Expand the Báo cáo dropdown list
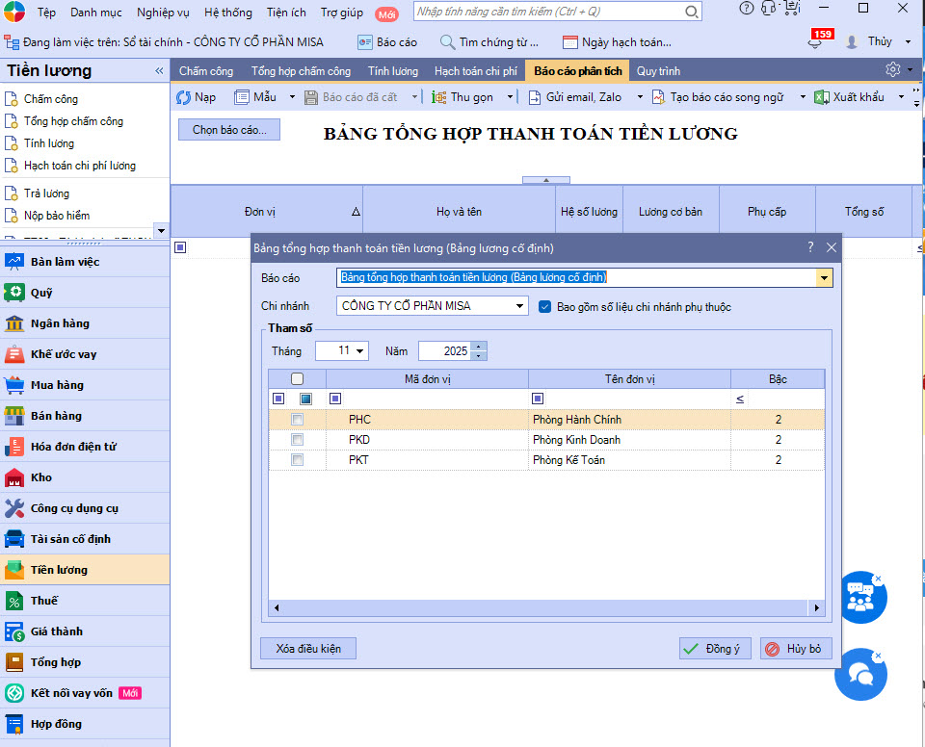The width and height of the screenshot is (925, 747). [x=824, y=278]
